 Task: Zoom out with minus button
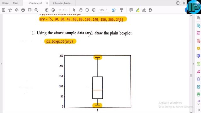87,10
